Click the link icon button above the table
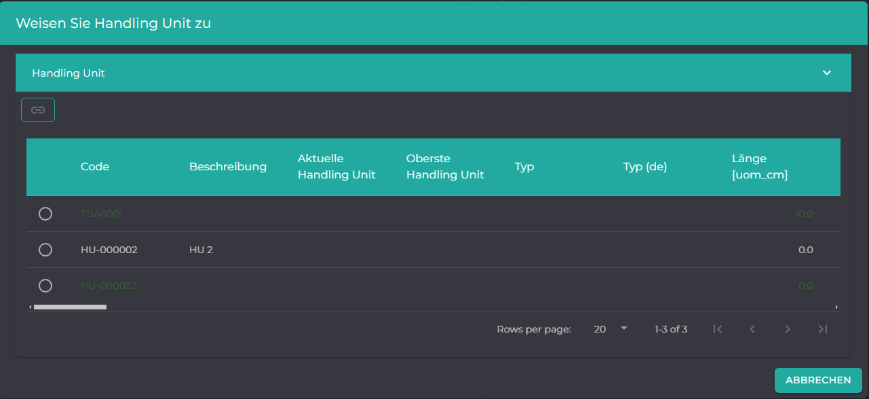Screen dimensions: 869x399 point(38,110)
